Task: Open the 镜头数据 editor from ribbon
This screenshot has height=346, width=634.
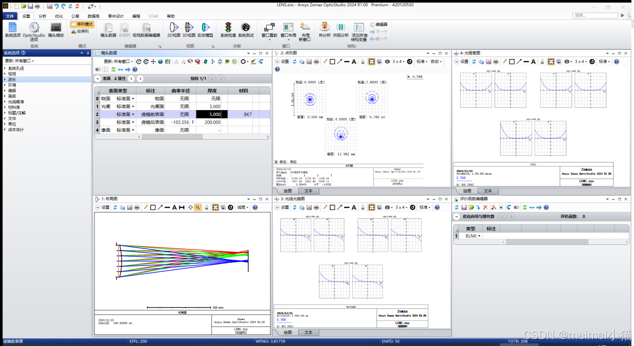Action: (108, 30)
